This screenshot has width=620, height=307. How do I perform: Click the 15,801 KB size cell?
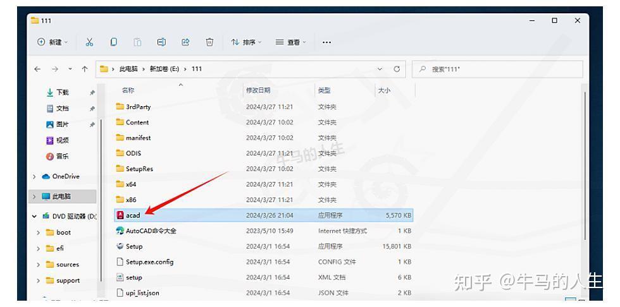pyautogui.click(x=397, y=246)
